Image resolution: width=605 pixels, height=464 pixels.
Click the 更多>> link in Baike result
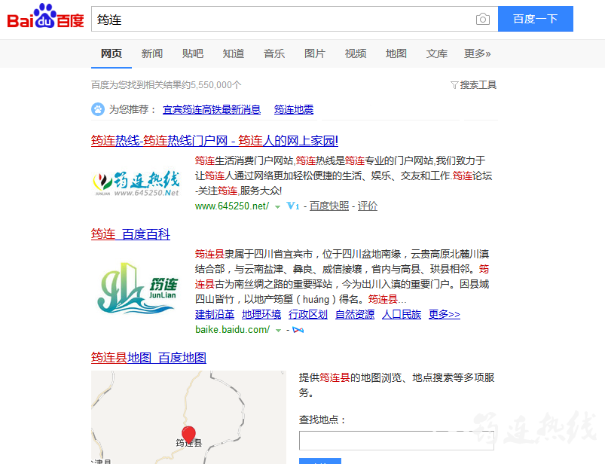tap(445, 314)
